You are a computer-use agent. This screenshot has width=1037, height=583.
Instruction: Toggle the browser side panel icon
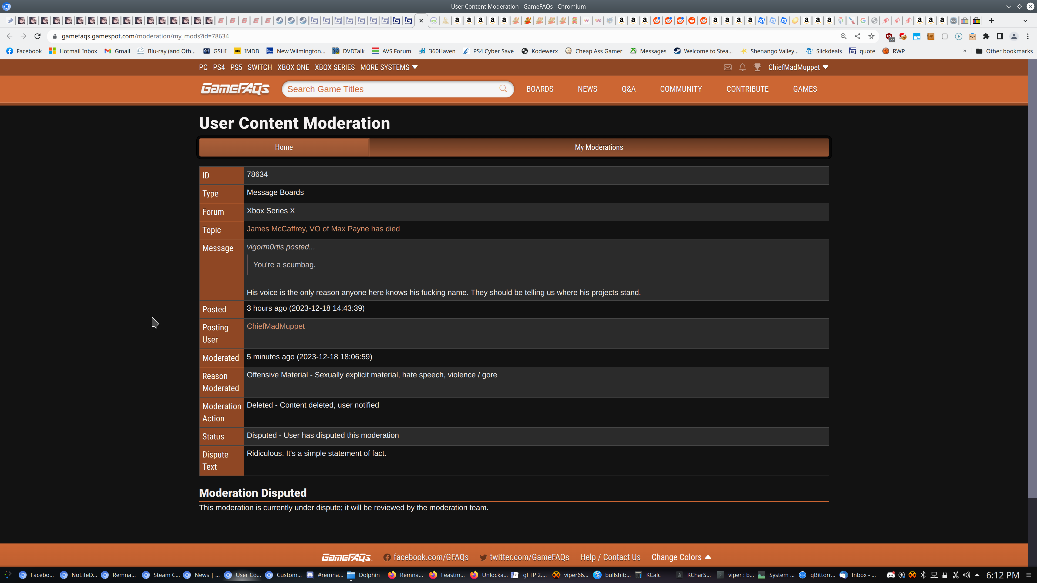[999, 36]
